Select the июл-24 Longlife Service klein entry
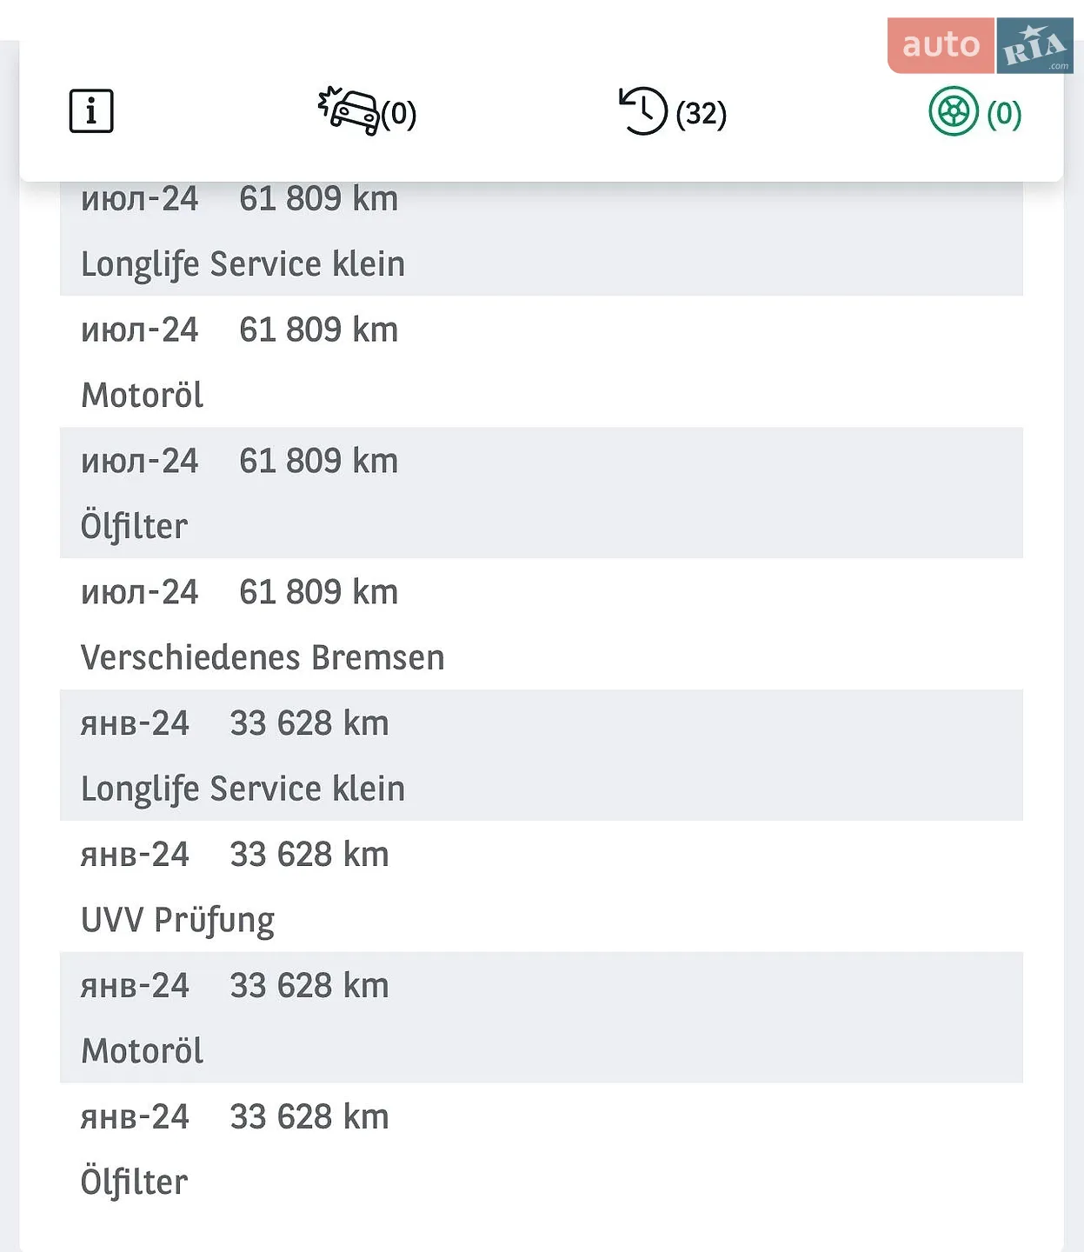The width and height of the screenshot is (1084, 1252). click(x=542, y=238)
